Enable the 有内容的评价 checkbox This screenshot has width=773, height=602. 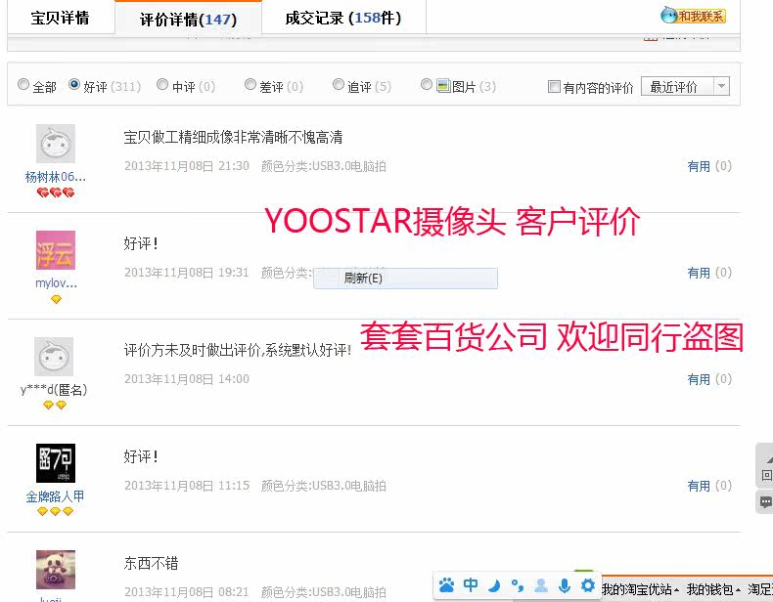554,87
